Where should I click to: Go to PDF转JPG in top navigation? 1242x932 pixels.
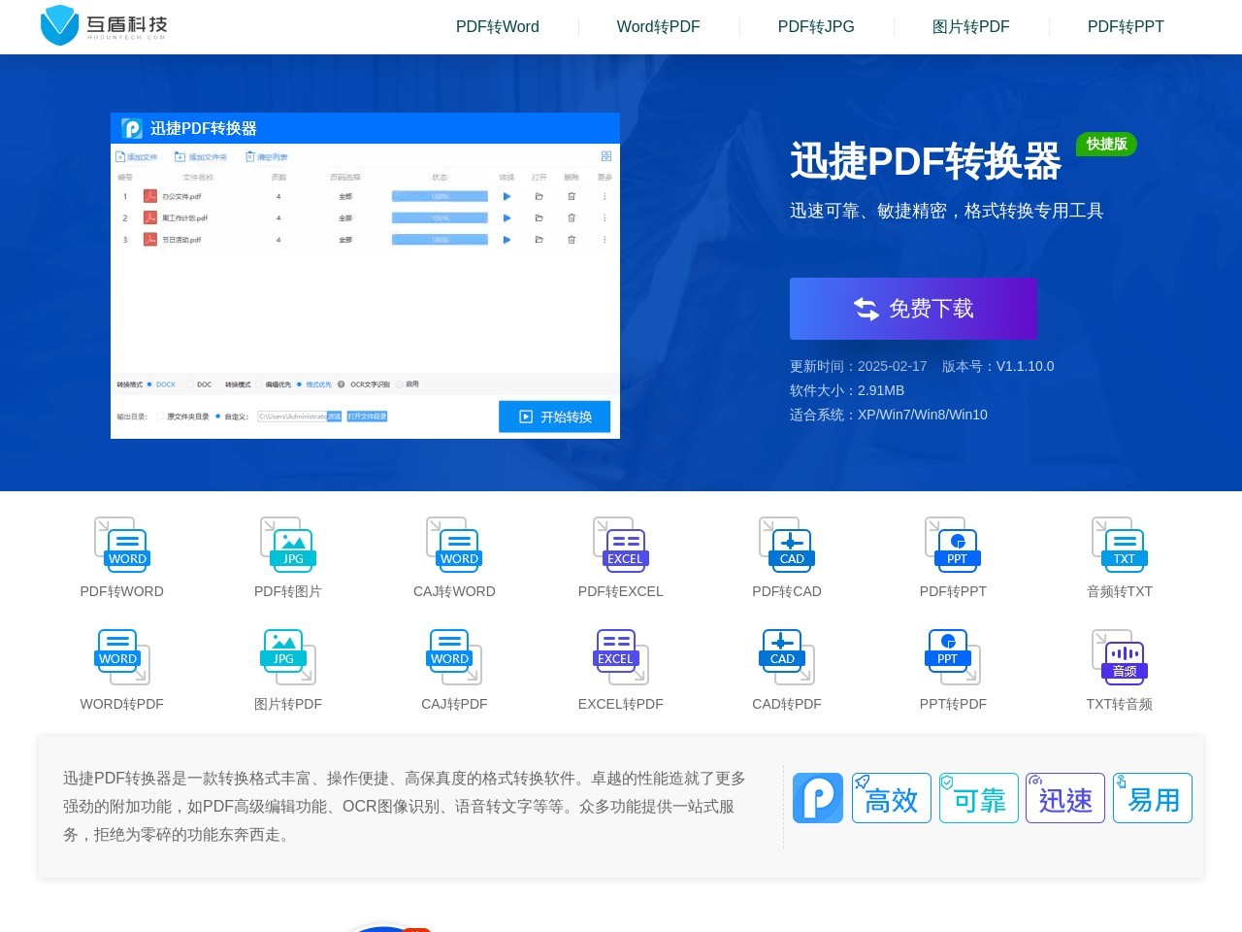[x=816, y=27]
